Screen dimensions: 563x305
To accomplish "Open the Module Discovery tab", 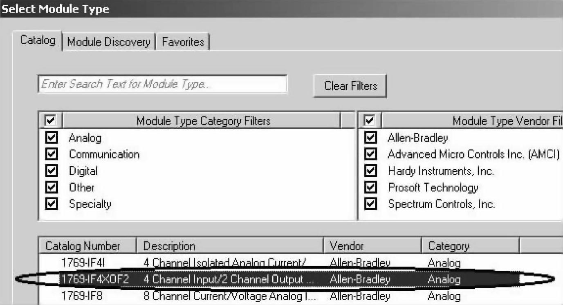I will click(108, 42).
